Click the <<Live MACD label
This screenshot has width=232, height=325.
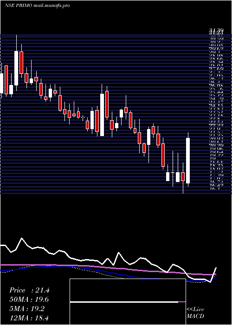coord(195,313)
